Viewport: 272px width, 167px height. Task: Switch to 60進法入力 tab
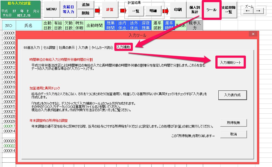coord(32,48)
